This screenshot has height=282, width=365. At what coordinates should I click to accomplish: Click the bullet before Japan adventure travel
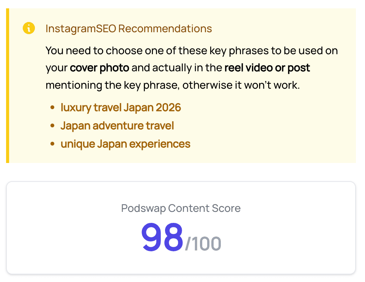pos(52,126)
